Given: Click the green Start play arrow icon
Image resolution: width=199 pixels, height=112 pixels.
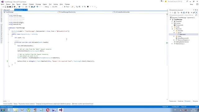Looking at the screenshot, I should [x=65, y=7].
